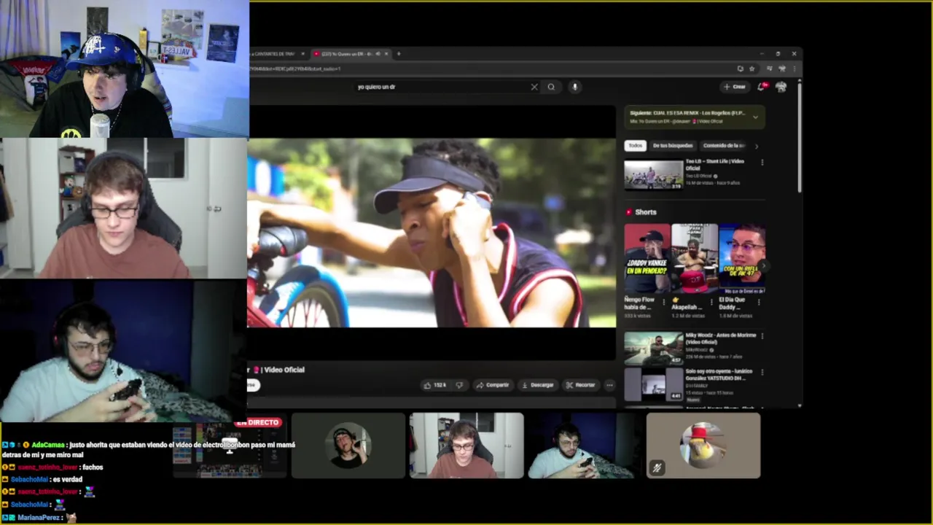The image size is (933, 525).
Task: Open more video actions ellipsis
Action: (x=609, y=385)
